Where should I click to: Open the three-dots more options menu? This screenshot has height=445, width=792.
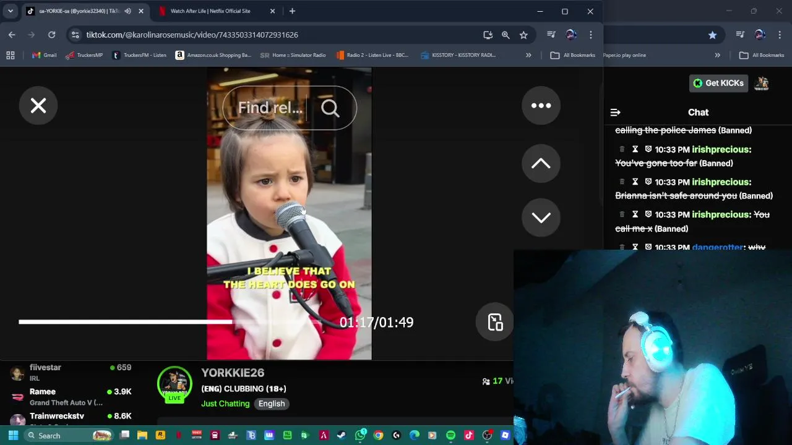541,106
